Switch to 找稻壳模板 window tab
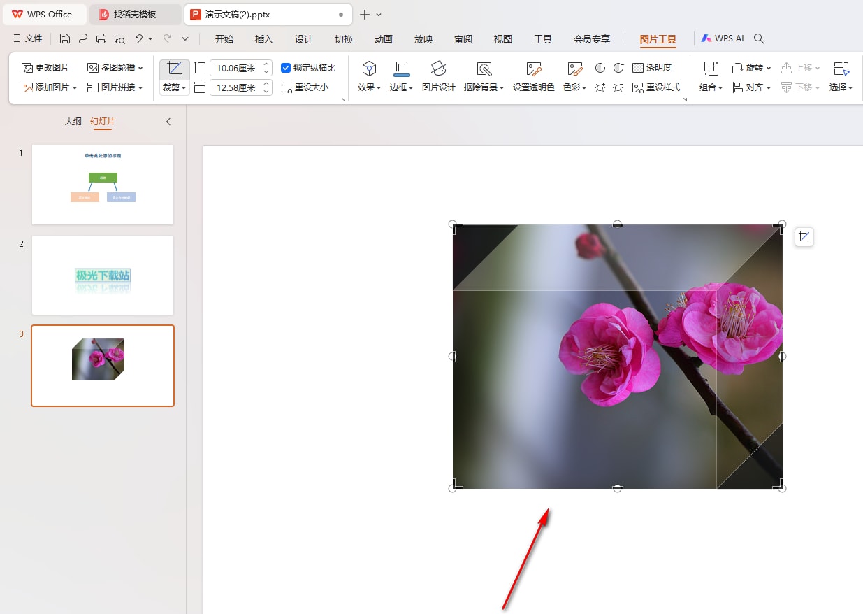 (x=136, y=15)
